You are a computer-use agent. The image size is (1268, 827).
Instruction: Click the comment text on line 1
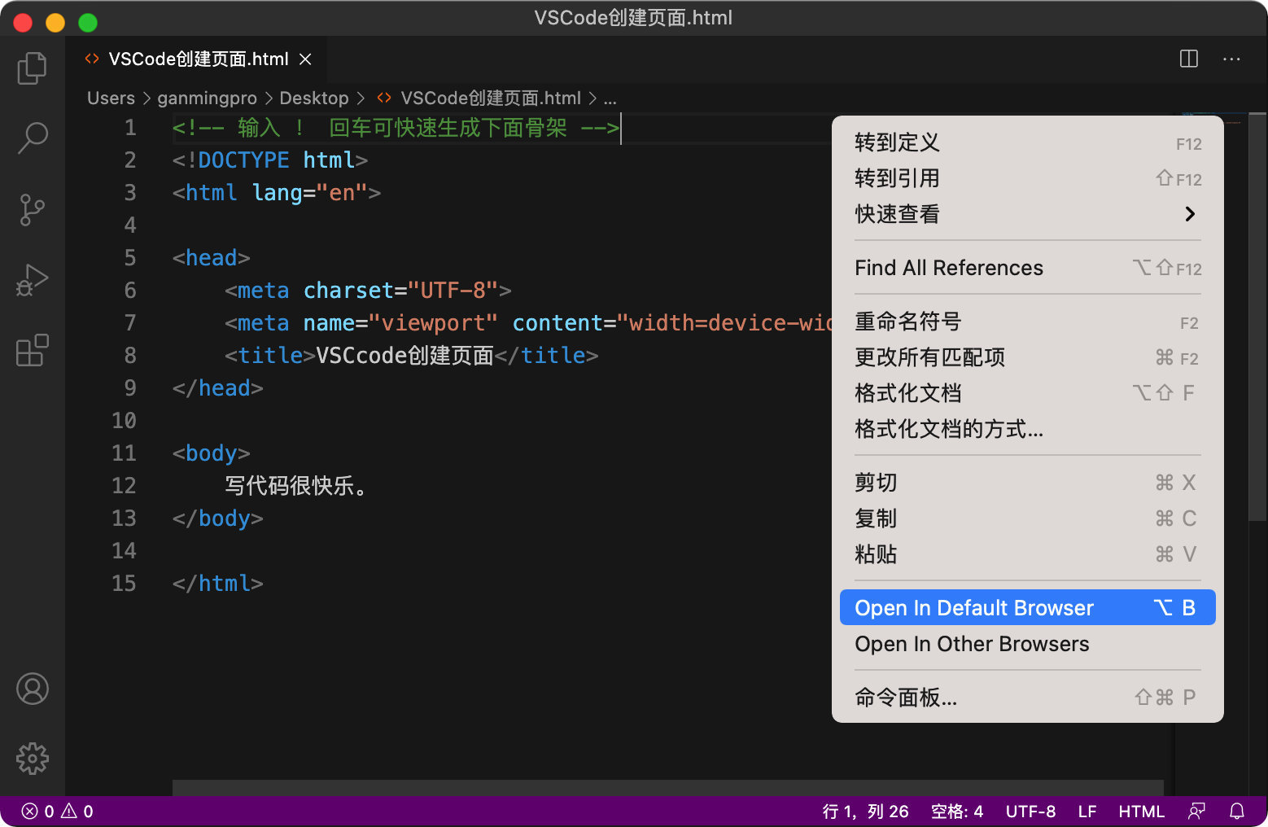coord(396,128)
